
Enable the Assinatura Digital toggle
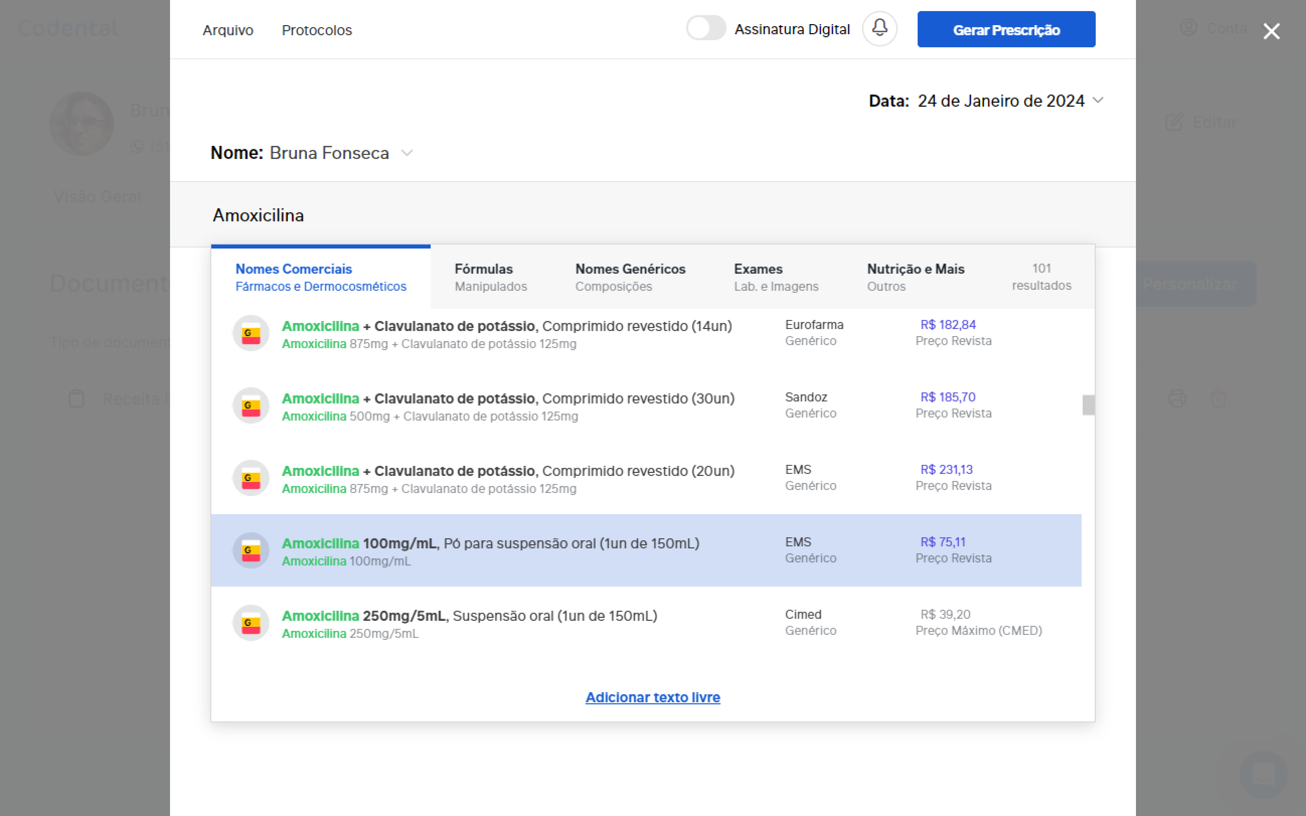click(x=705, y=28)
